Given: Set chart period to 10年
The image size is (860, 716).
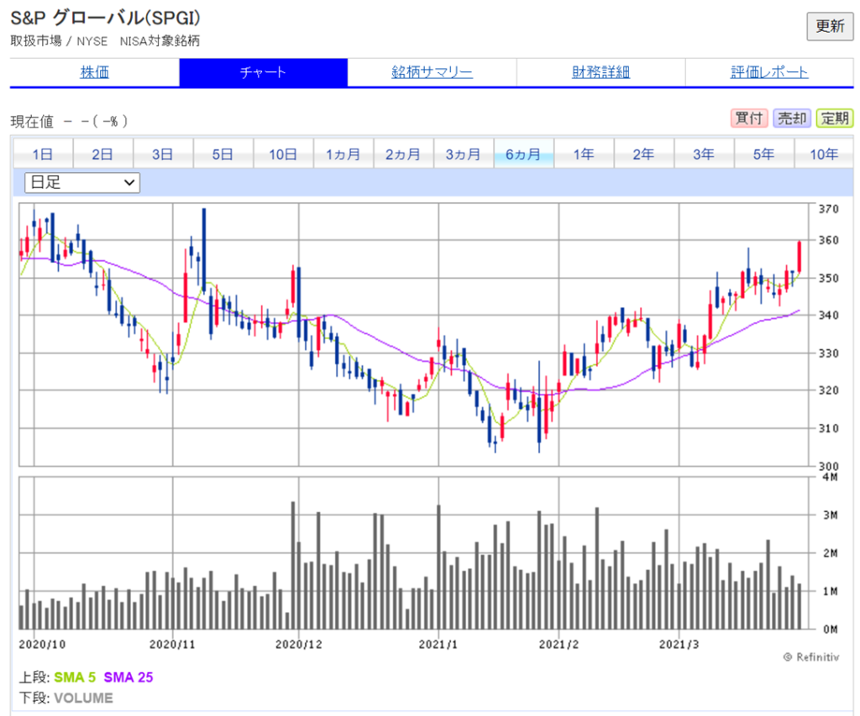Looking at the screenshot, I should click(824, 154).
